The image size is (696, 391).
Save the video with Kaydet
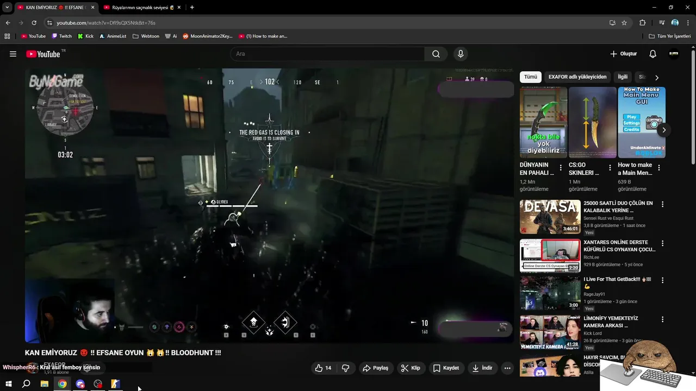[x=446, y=368]
